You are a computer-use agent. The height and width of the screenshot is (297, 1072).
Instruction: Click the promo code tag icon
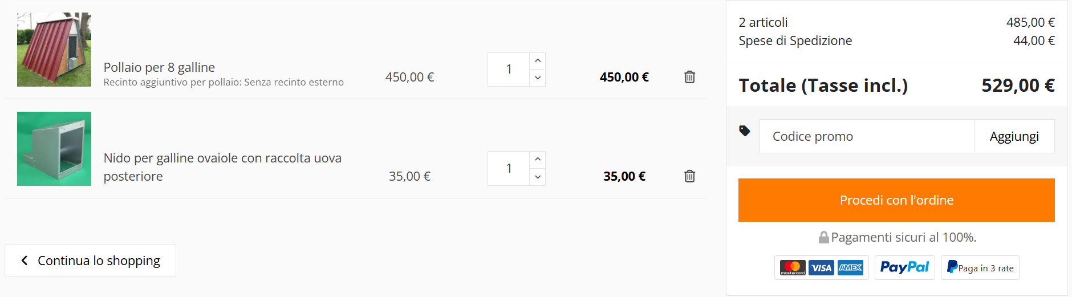coord(744,131)
